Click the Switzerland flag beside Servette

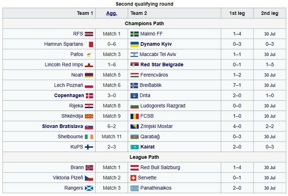pyautogui.click(x=134, y=178)
